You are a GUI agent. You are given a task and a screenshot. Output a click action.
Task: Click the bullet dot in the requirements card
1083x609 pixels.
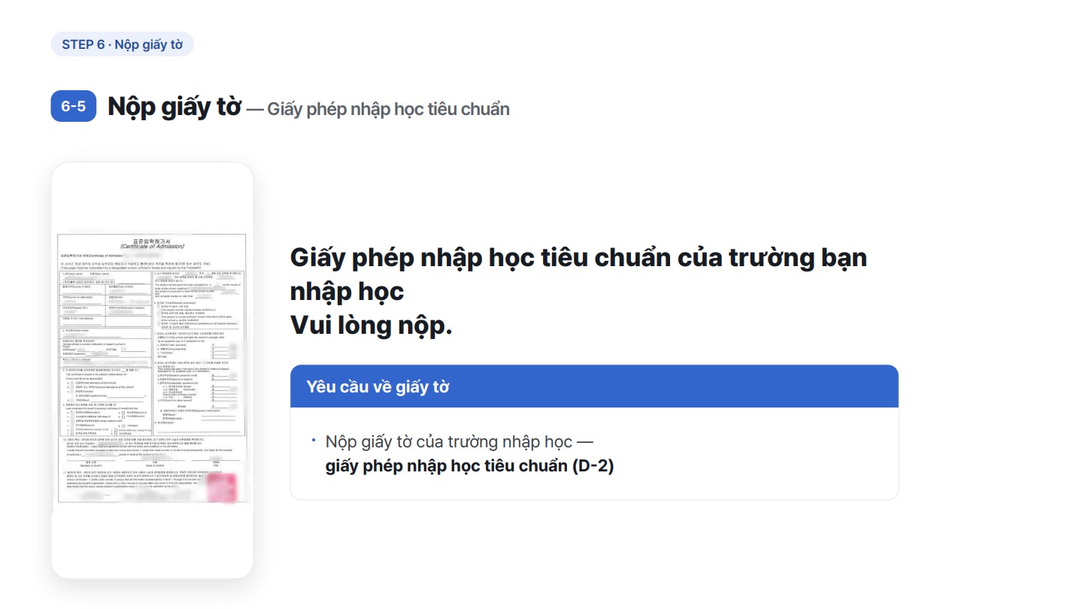click(x=314, y=441)
